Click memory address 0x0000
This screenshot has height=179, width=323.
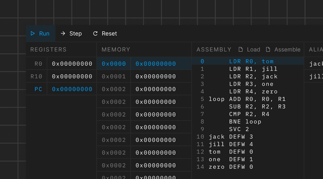(x=114, y=64)
